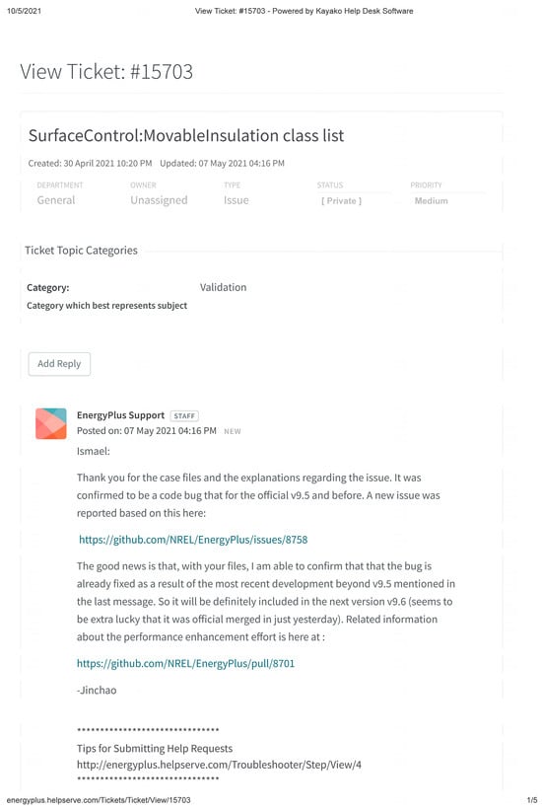Click the SurfaceControl:MovableInsulation class list title
This screenshot has height=811, width=542.
[x=186, y=135]
